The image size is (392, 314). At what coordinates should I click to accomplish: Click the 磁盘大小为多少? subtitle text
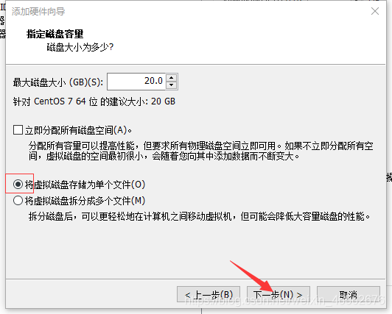pos(80,47)
